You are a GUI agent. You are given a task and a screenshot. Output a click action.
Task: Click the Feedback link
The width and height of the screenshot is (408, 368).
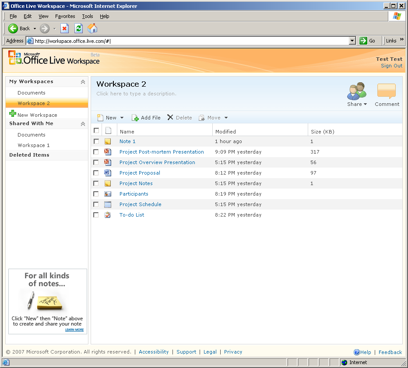(390, 352)
